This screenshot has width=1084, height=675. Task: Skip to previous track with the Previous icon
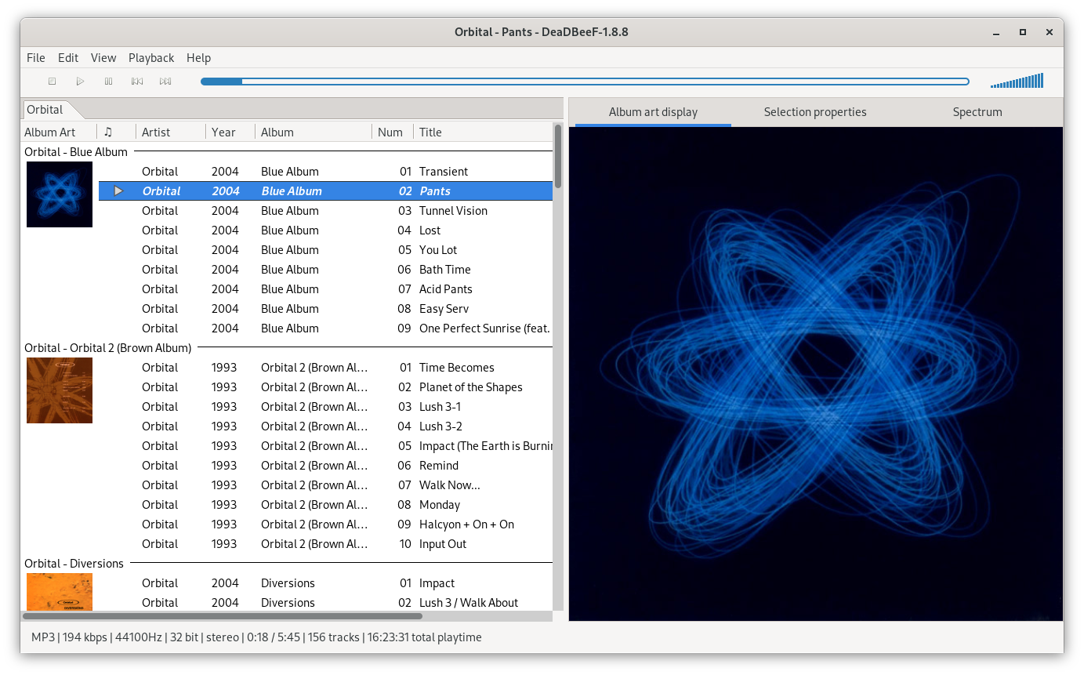pyautogui.click(x=136, y=81)
